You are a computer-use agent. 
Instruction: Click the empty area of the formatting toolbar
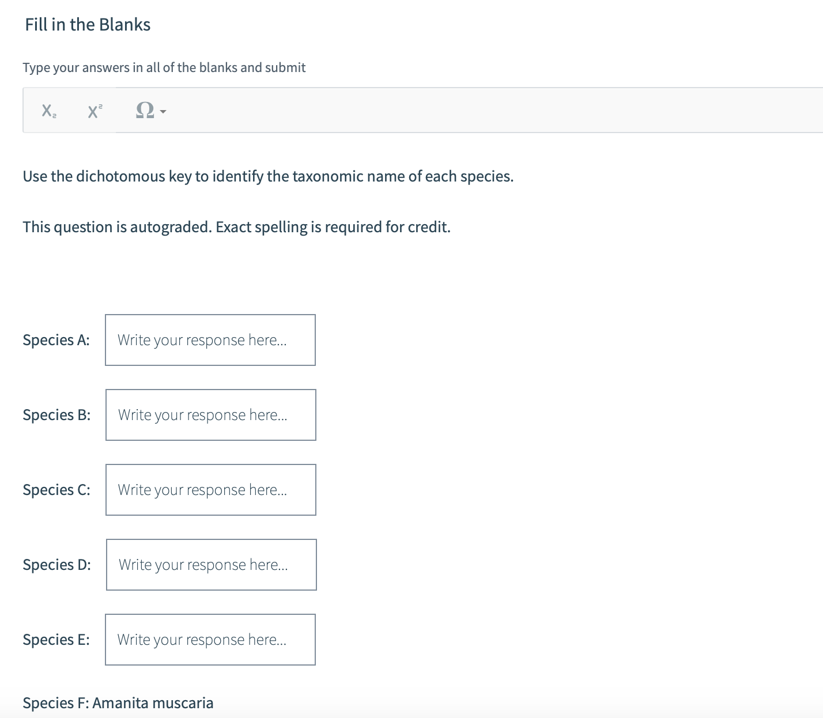(x=461, y=111)
